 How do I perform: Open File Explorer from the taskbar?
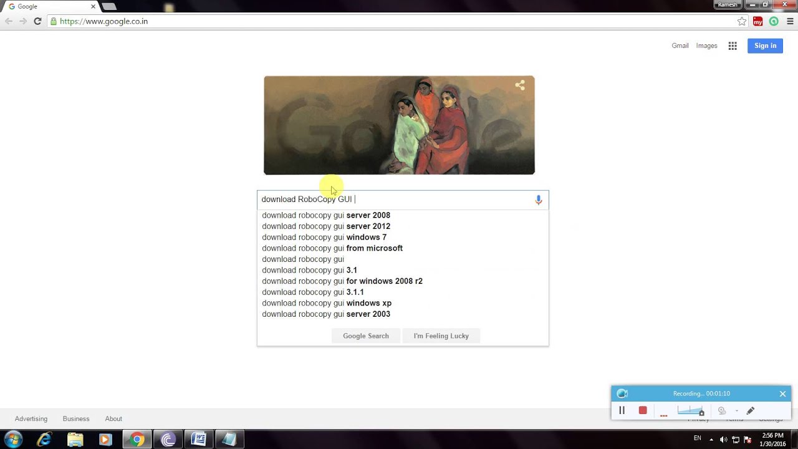tap(75, 440)
